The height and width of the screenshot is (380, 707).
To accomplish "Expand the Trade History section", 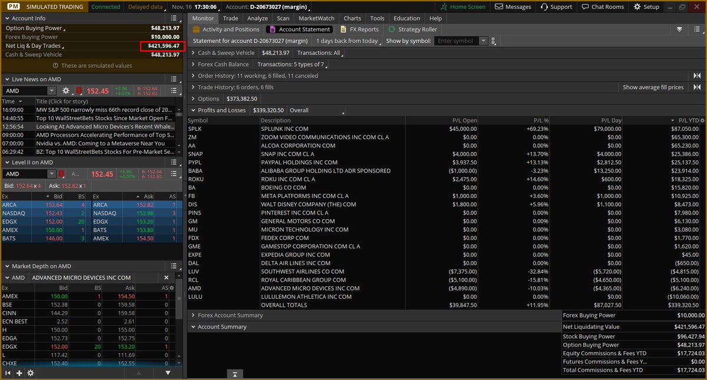I will coord(193,87).
